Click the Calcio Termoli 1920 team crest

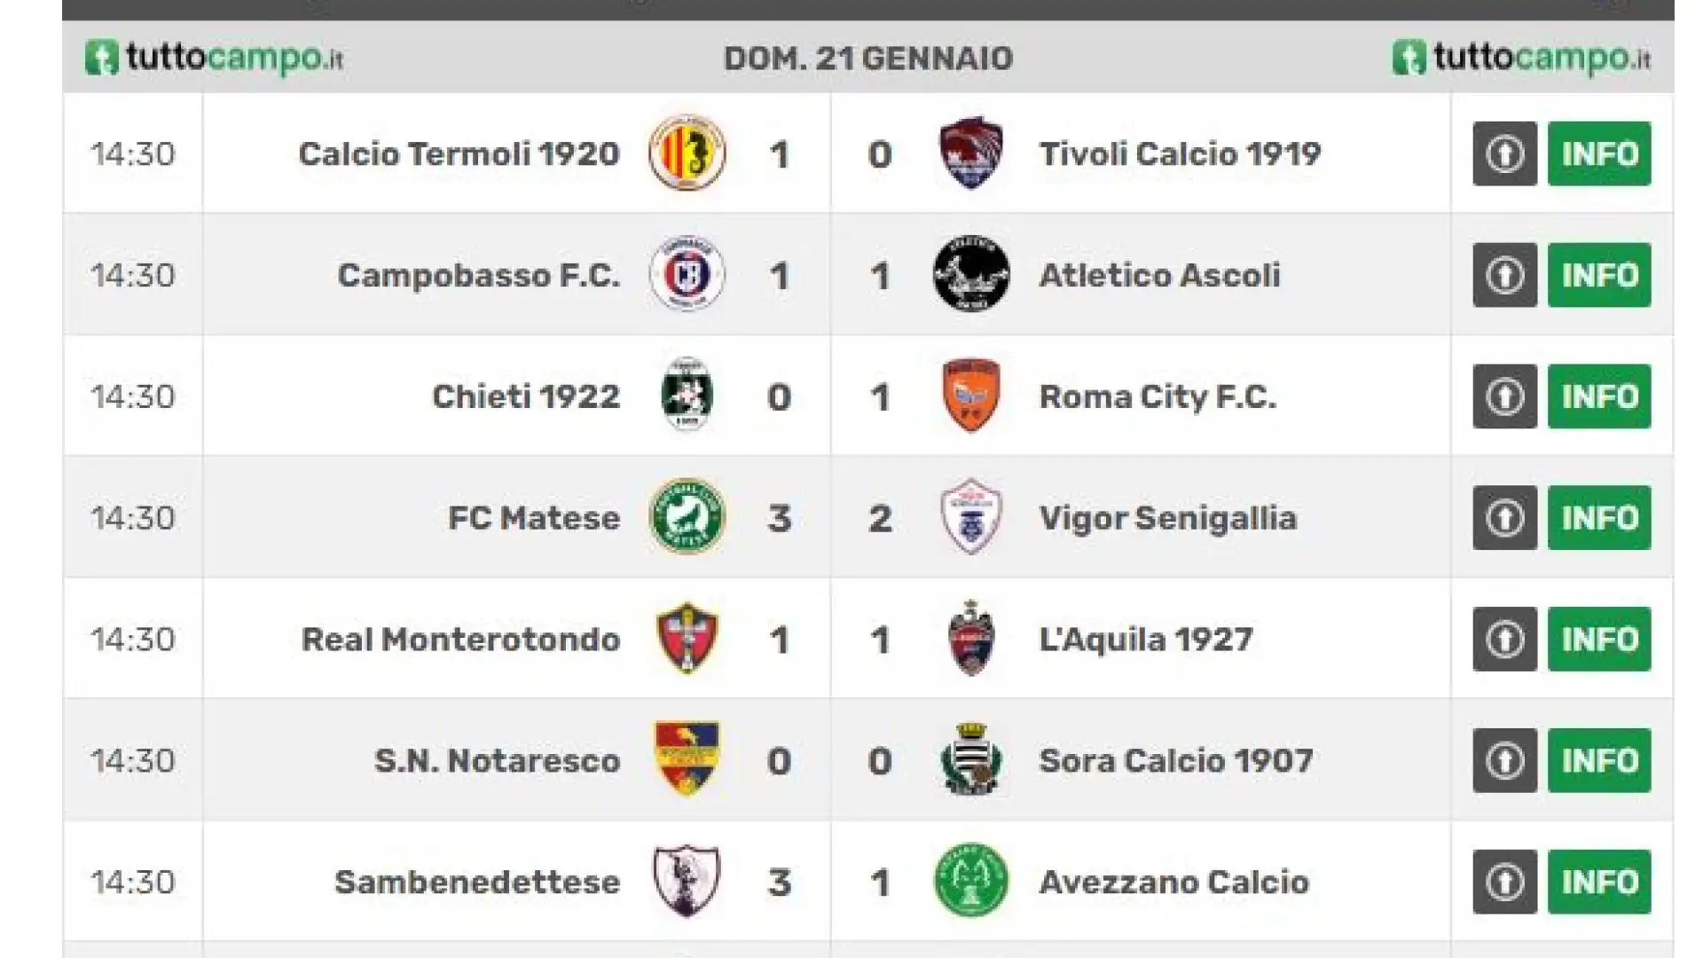click(687, 153)
